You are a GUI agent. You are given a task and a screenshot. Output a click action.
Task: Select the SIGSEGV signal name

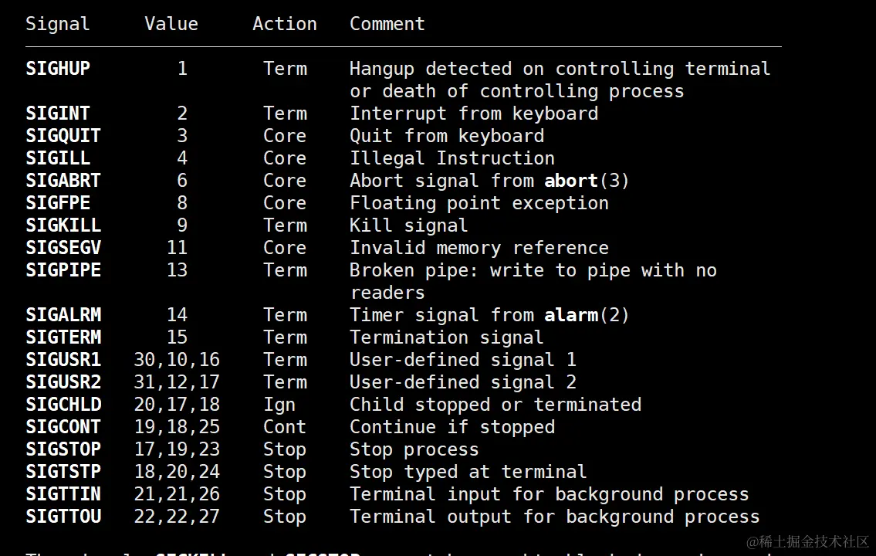[x=63, y=248]
